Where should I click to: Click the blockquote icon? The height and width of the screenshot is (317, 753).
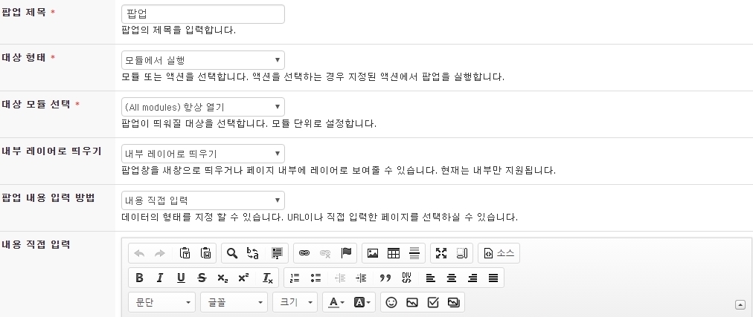tap(385, 278)
